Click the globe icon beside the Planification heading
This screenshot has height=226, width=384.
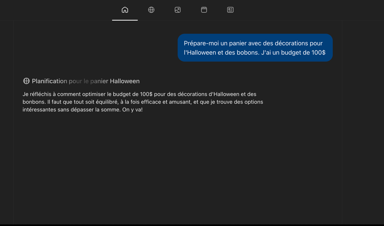[26, 81]
